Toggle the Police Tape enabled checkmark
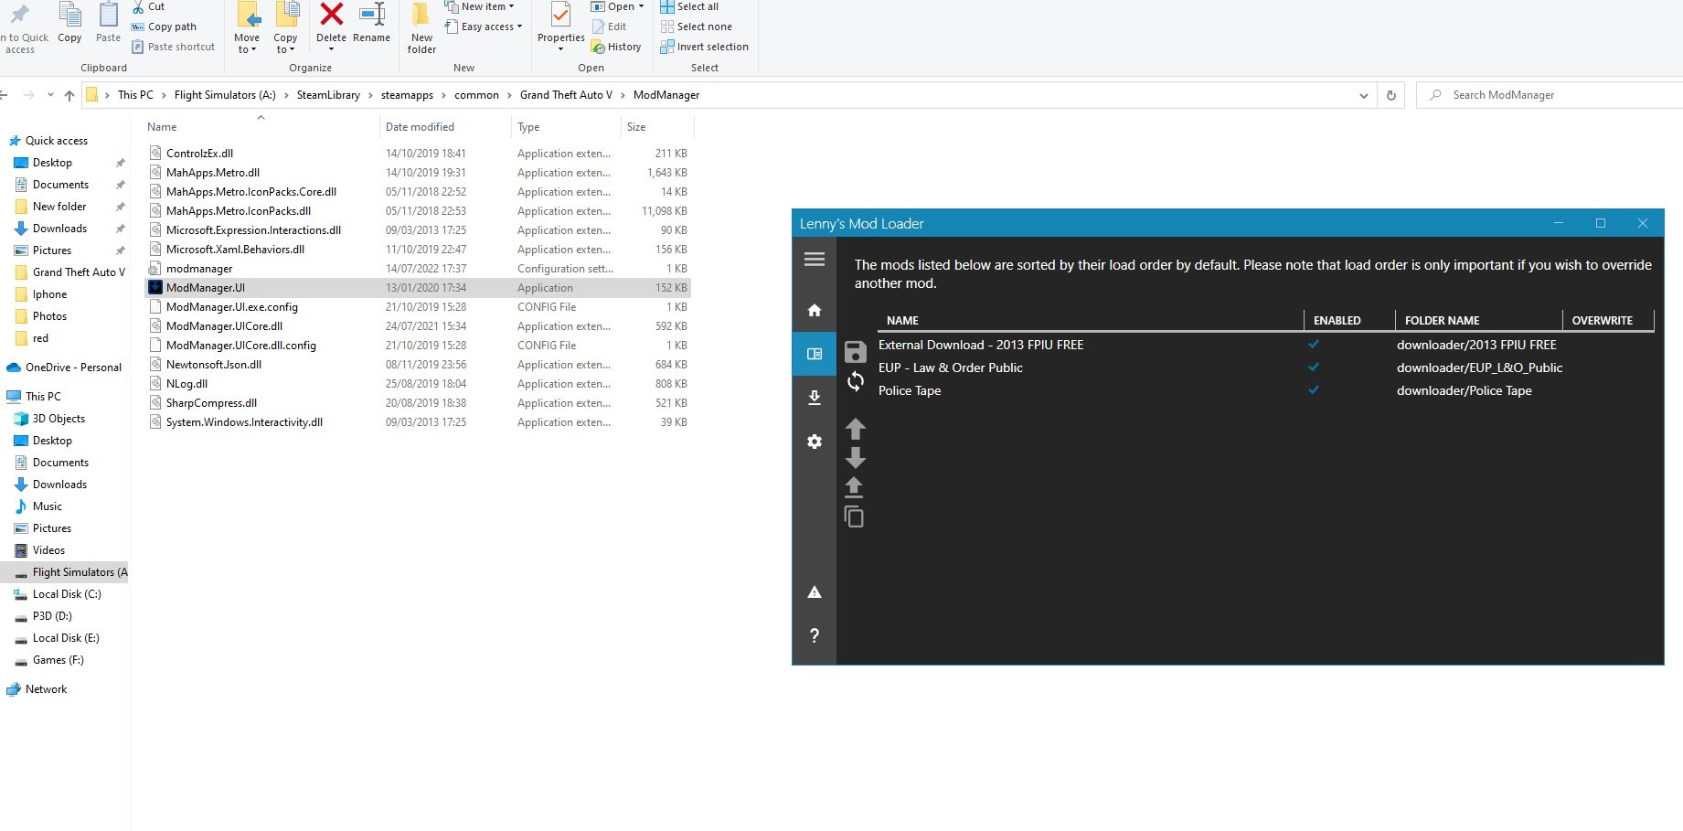Viewport: 1683px width, 831px height. [1314, 390]
